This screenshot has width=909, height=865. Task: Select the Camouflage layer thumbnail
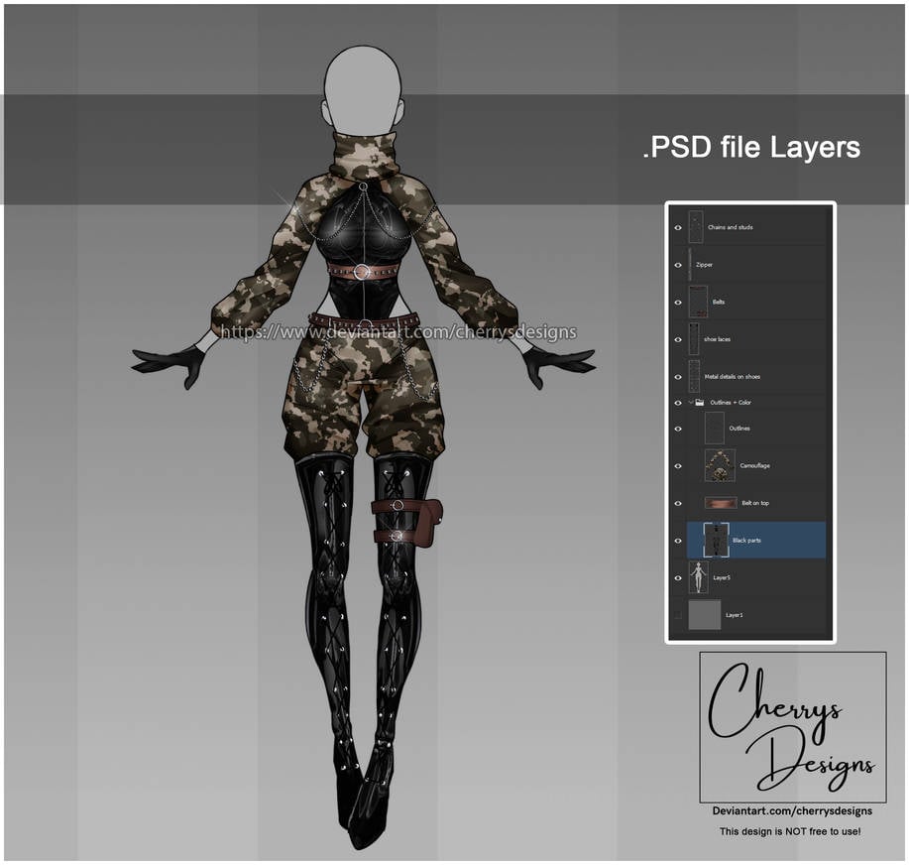[720, 465]
